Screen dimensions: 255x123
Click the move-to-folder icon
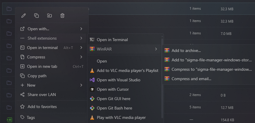(49, 16)
